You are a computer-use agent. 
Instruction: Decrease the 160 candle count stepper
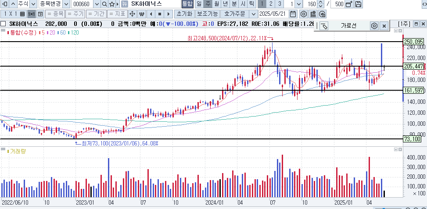click(320, 6)
